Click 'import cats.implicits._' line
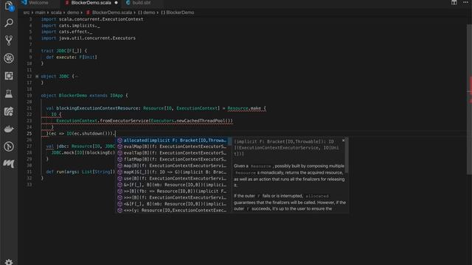Image resolution: width=472 pixels, height=265 pixels. 71,26
